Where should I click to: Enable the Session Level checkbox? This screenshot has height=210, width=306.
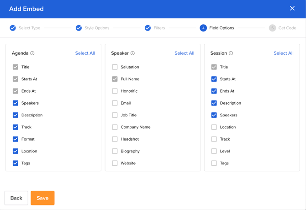[214, 151]
